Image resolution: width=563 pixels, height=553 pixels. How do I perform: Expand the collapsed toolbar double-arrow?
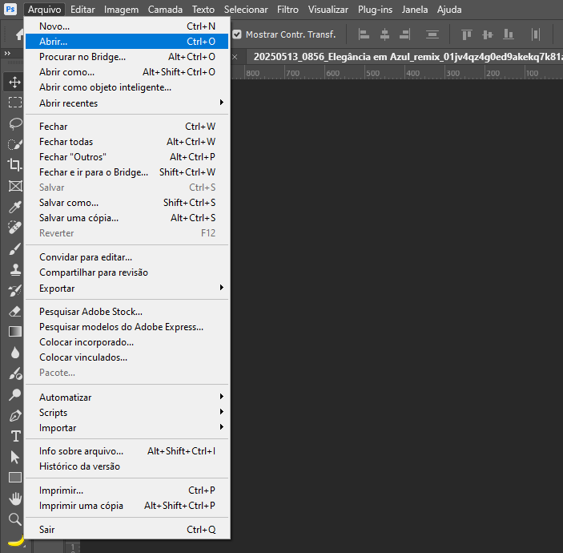point(7,53)
